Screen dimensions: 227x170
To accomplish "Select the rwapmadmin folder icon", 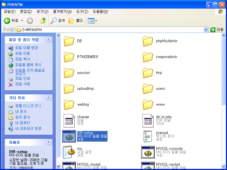I will click(x=148, y=57).
